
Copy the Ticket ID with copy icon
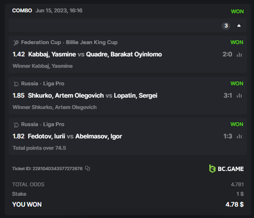(x=88, y=168)
